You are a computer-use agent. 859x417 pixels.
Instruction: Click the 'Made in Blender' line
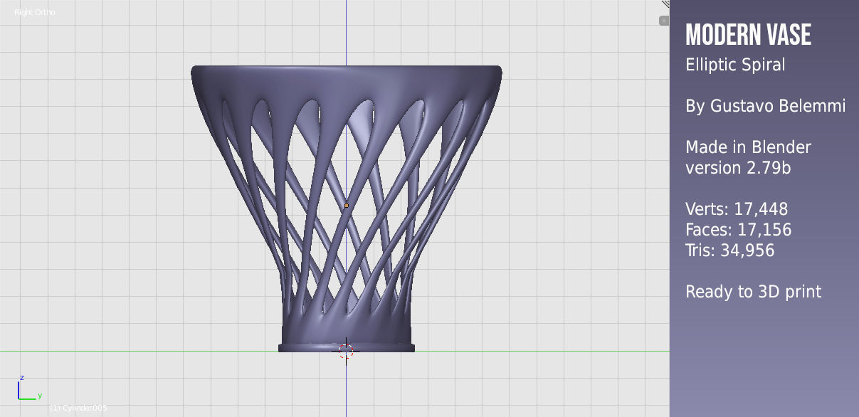[x=748, y=147]
